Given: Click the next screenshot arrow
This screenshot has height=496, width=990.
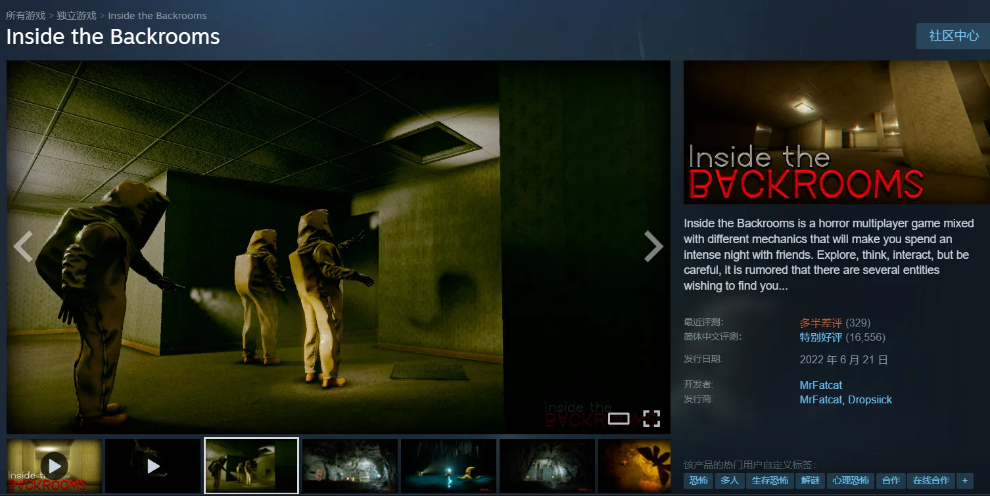Looking at the screenshot, I should pos(653,247).
